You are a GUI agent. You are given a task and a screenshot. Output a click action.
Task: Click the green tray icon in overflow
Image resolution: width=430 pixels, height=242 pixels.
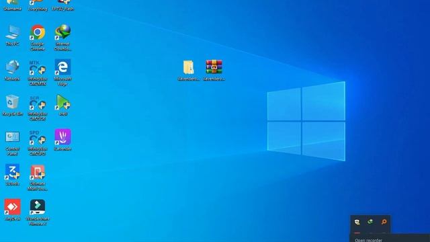[x=370, y=221]
